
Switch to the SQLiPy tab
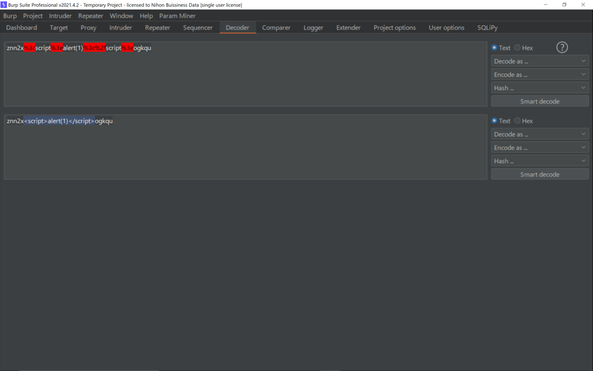coord(487,28)
